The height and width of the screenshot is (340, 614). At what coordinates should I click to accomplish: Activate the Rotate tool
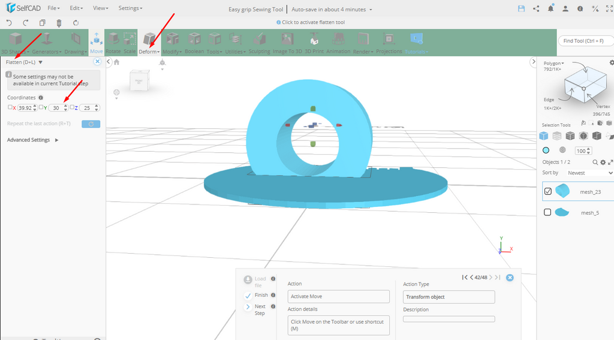pos(113,43)
